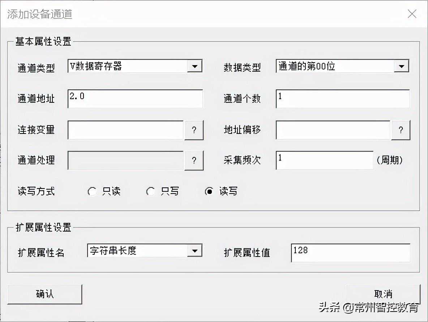Close the 添加设备通道 dialog
Image resolution: width=428 pixels, height=322 pixels.
pyautogui.click(x=412, y=14)
